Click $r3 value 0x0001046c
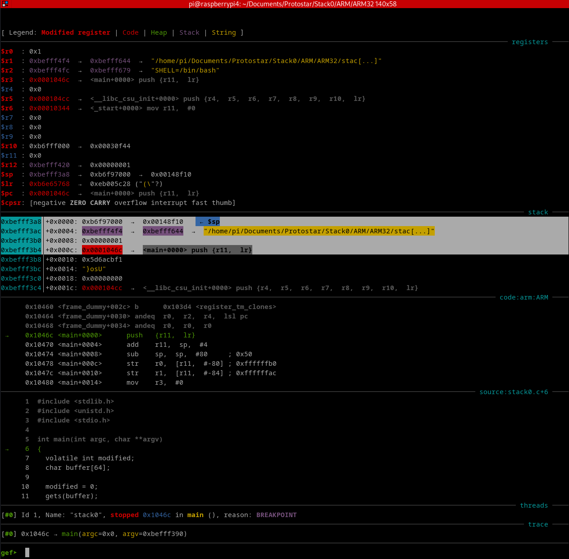Image resolution: width=569 pixels, height=559 pixels. (x=50, y=80)
